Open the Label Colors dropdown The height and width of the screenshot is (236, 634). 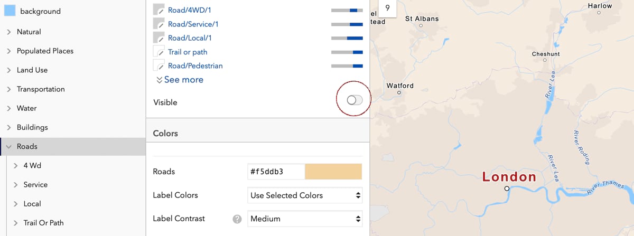pyautogui.click(x=305, y=195)
